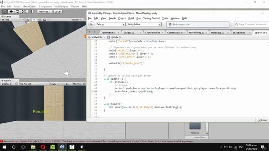Toggle Maximize On Play in Game view

coord(79,84)
